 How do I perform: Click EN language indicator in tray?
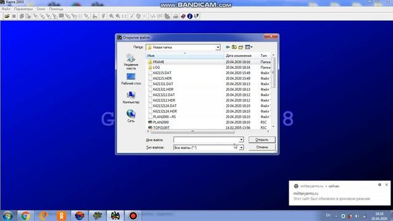[328, 215]
